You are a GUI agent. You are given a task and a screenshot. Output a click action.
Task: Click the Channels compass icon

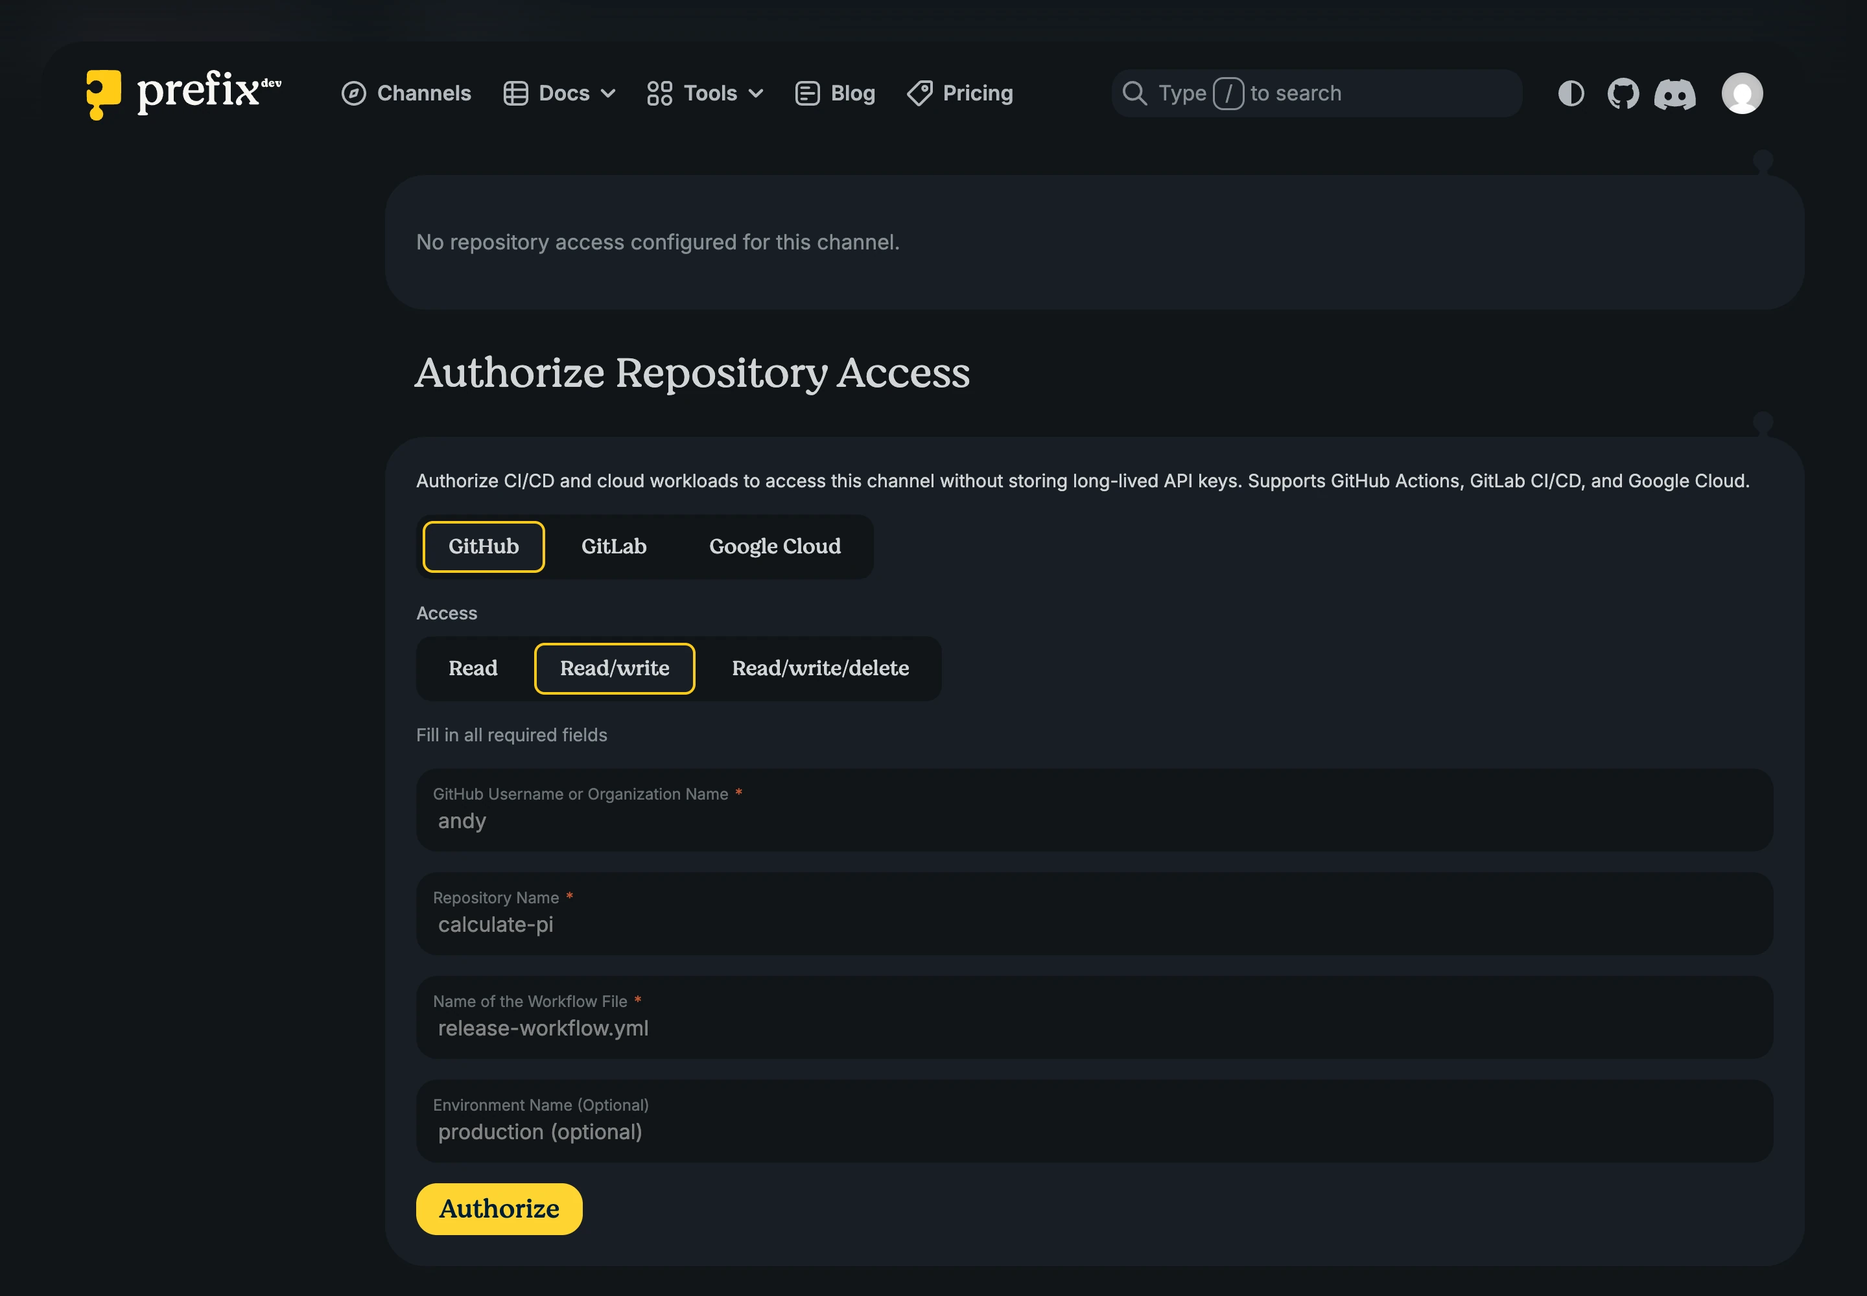pos(353,93)
